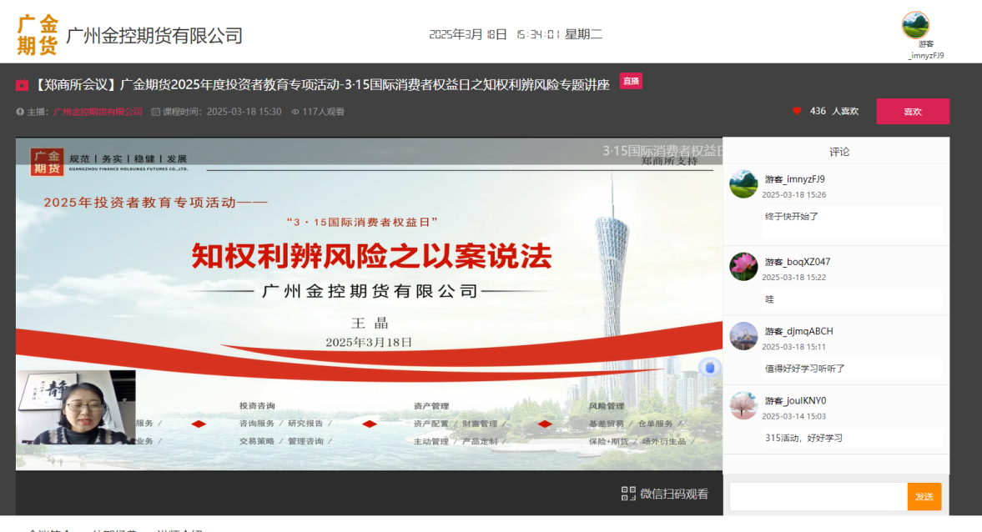Open the avatar of commenter 游客_djmqABCH
The width and height of the screenshot is (982, 532).
click(743, 336)
